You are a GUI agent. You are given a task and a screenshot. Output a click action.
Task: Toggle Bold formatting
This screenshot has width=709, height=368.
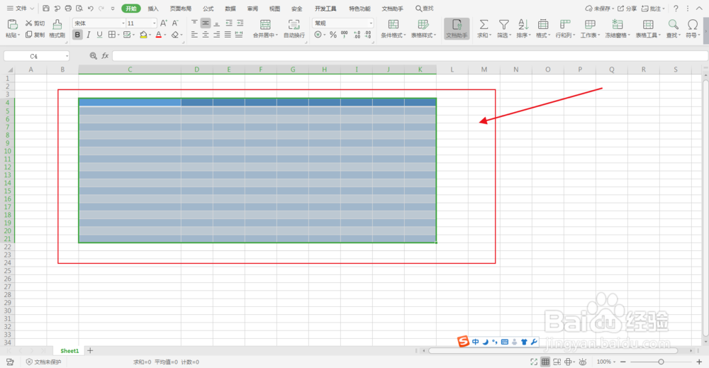pyautogui.click(x=77, y=35)
